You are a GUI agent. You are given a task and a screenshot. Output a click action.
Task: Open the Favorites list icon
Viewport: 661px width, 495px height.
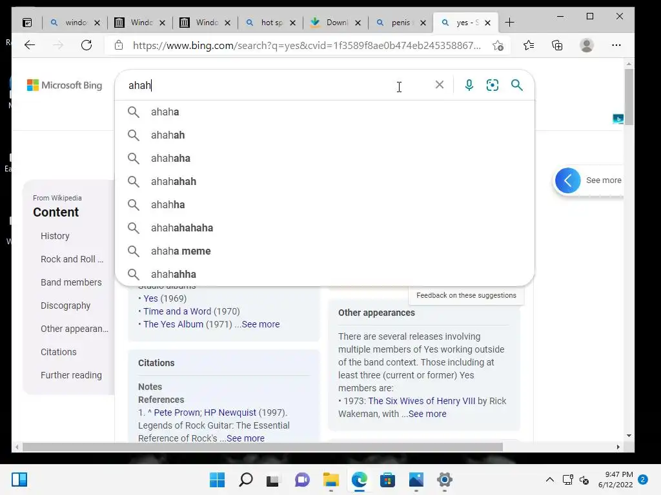pos(529,45)
